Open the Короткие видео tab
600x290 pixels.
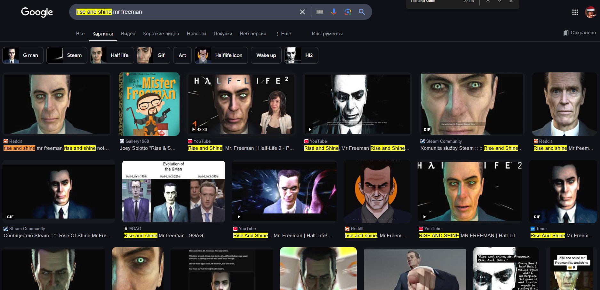point(161,34)
